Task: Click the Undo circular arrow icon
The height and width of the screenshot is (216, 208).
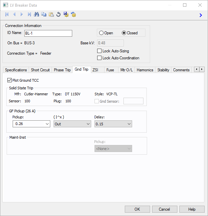Action: tap(59, 14)
